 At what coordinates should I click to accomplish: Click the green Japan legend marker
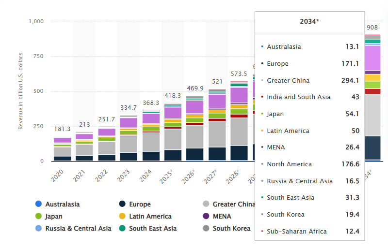tap(38, 216)
